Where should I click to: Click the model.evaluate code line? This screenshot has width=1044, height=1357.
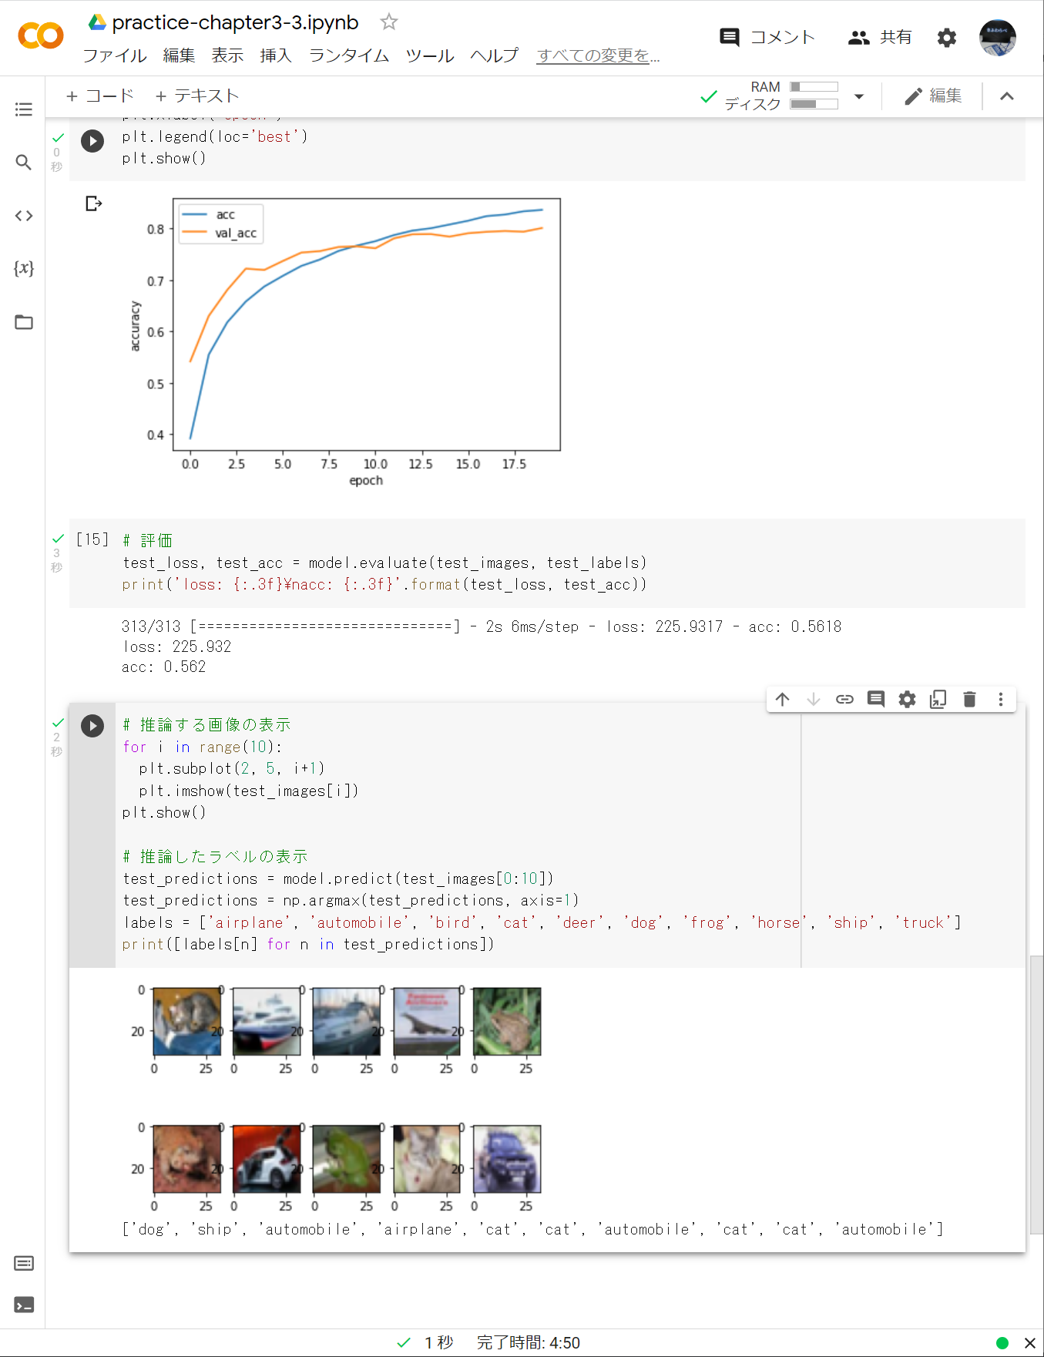click(x=384, y=563)
